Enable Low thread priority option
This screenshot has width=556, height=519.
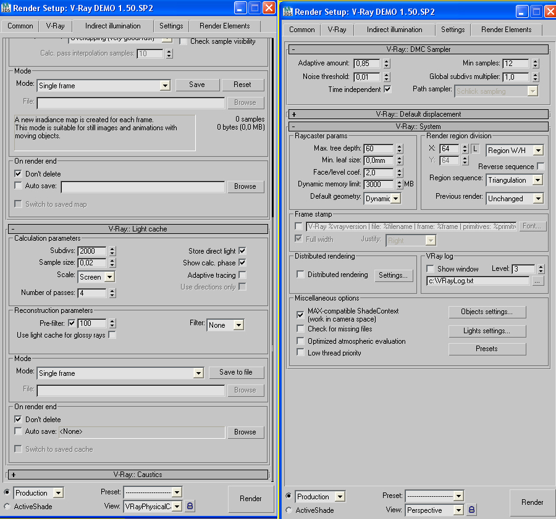tap(300, 352)
